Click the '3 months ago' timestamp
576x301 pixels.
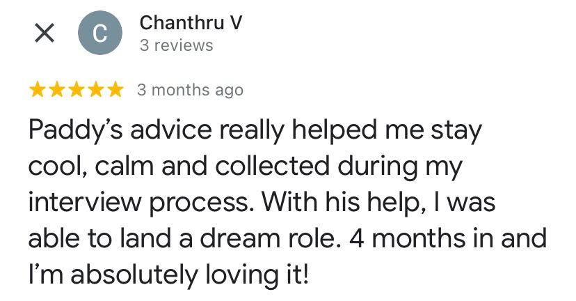tap(190, 90)
